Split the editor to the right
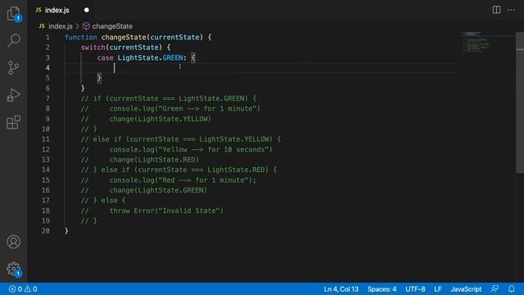524x295 pixels. coord(497,10)
